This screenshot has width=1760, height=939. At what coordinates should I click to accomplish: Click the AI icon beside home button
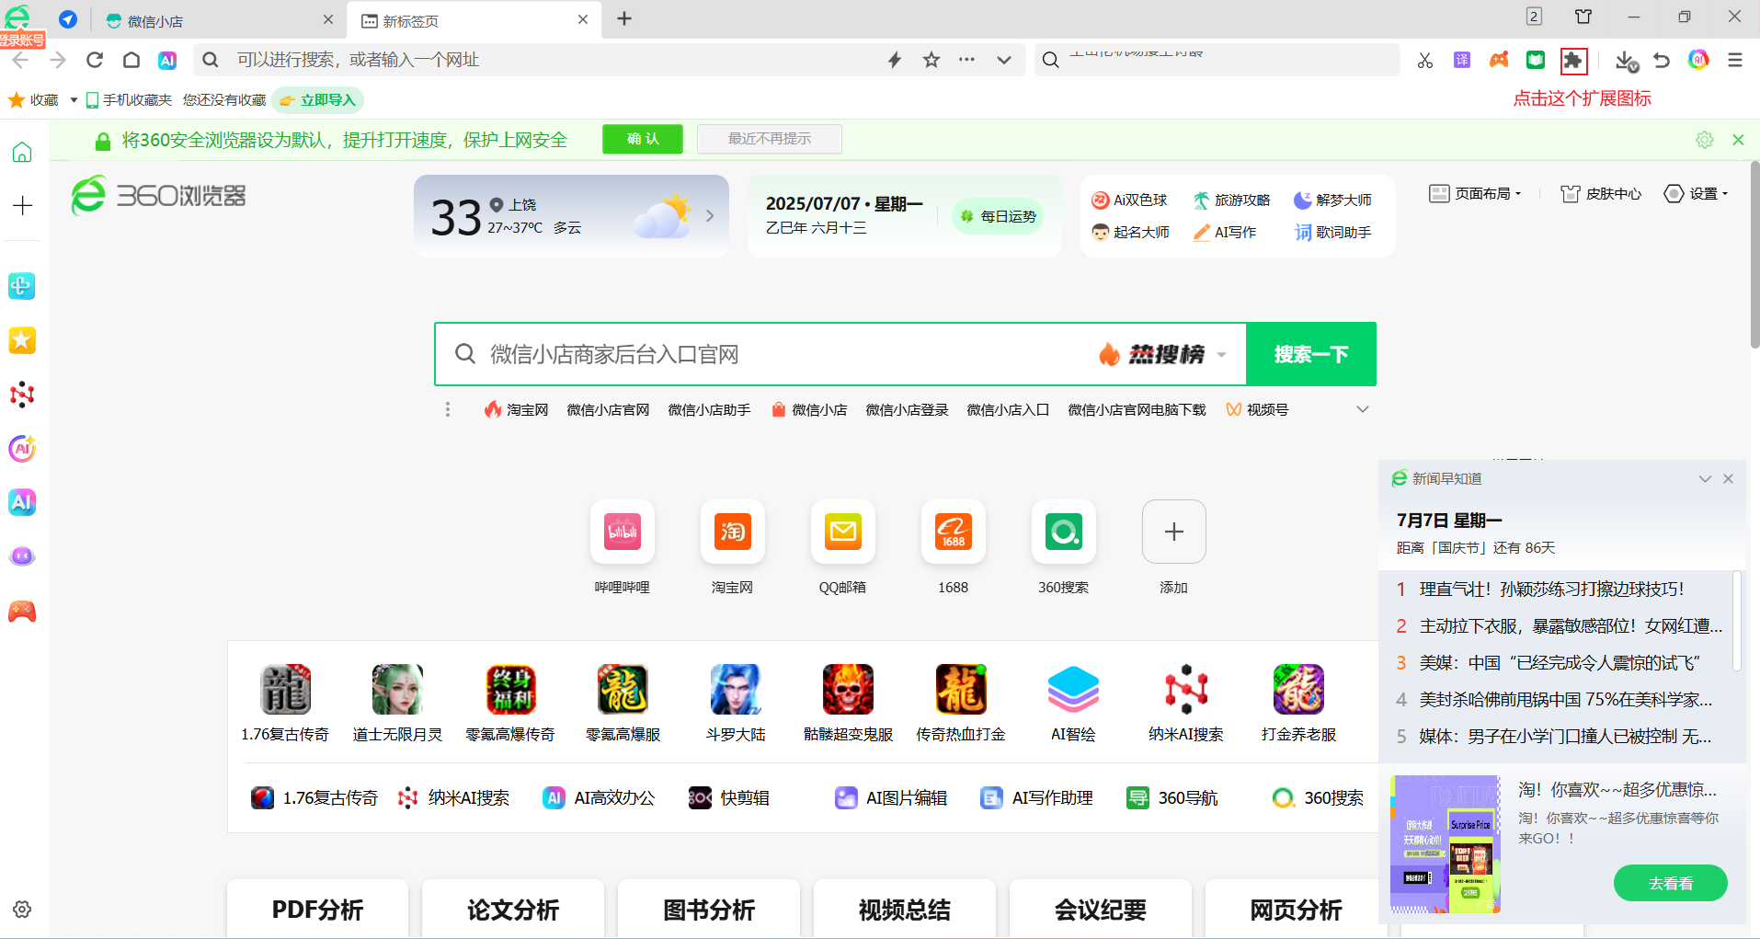pos(167,60)
